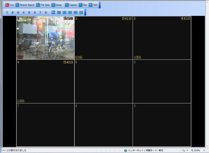Click LOSS label in camera 3 pane
The height and width of the screenshot is (153, 209).
(x=137, y=57)
